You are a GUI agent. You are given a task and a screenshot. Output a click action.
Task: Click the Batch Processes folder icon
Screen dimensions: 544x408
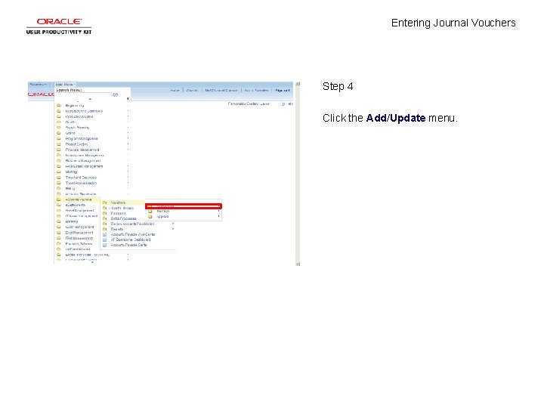pyautogui.click(x=105, y=218)
